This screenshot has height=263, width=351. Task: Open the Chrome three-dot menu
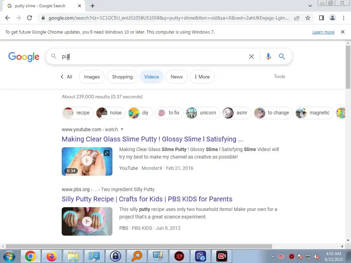[343, 18]
